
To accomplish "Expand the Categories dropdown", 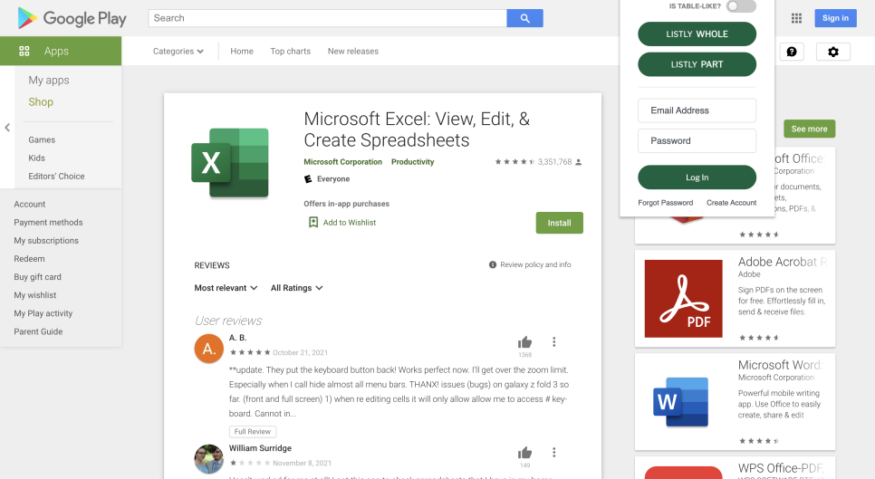I will tap(178, 52).
